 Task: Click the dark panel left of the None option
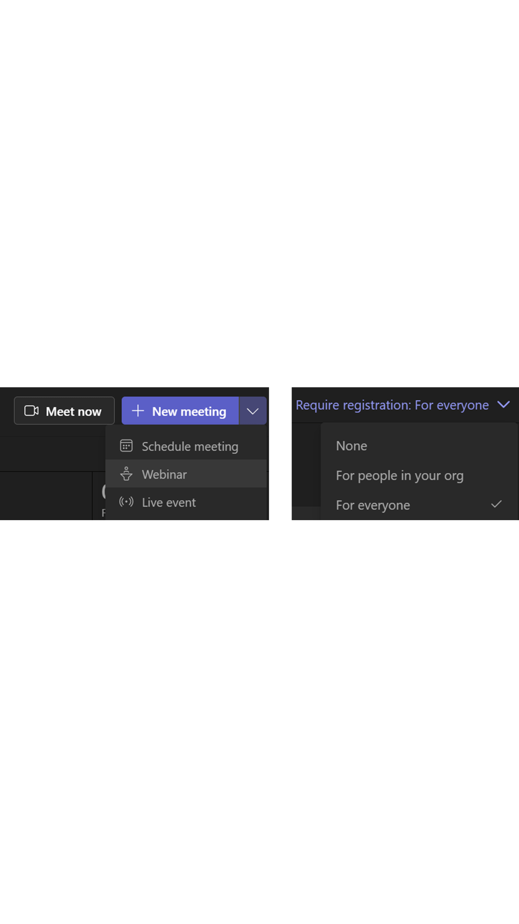306,465
